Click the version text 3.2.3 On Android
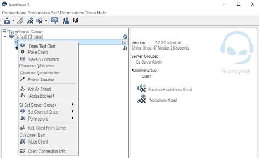Image resolution: width=259 pixels, height=158 pixels. pyautogui.click(x=168, y=43)
